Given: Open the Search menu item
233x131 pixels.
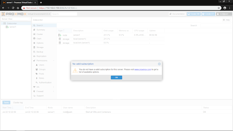Looking at the screenshot, I should [x=44, y=25].
